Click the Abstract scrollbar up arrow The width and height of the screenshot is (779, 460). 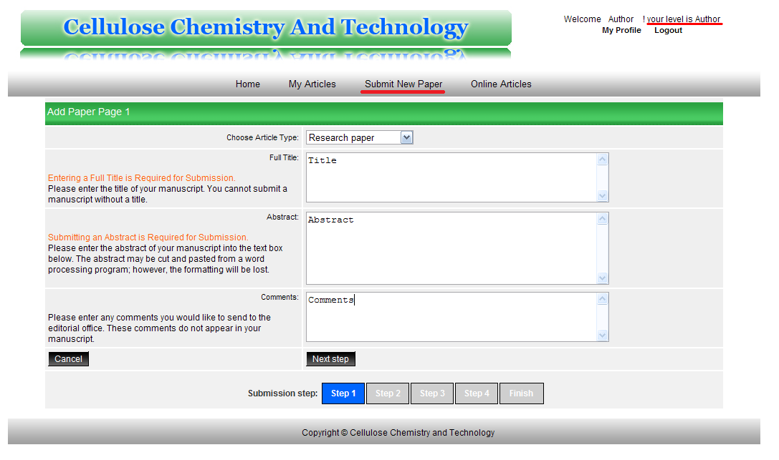[x=602, y=219]
